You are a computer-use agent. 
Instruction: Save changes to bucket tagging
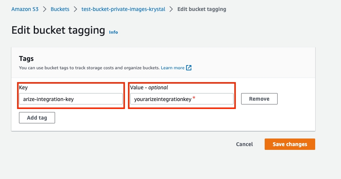coord(290,144)
